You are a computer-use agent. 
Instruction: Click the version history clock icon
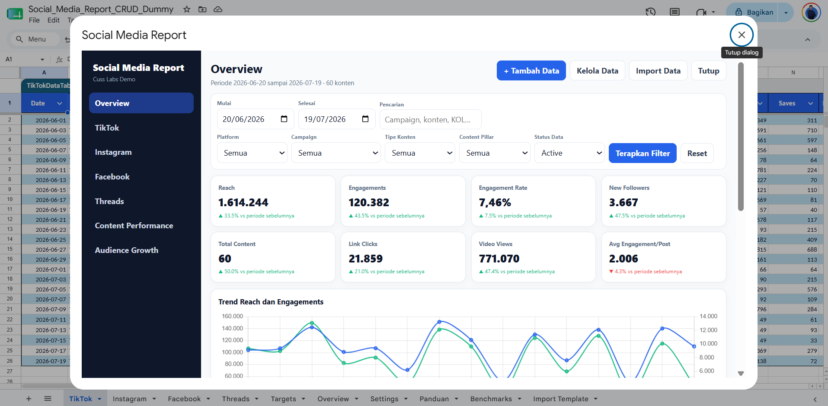(x=650, y=12)
